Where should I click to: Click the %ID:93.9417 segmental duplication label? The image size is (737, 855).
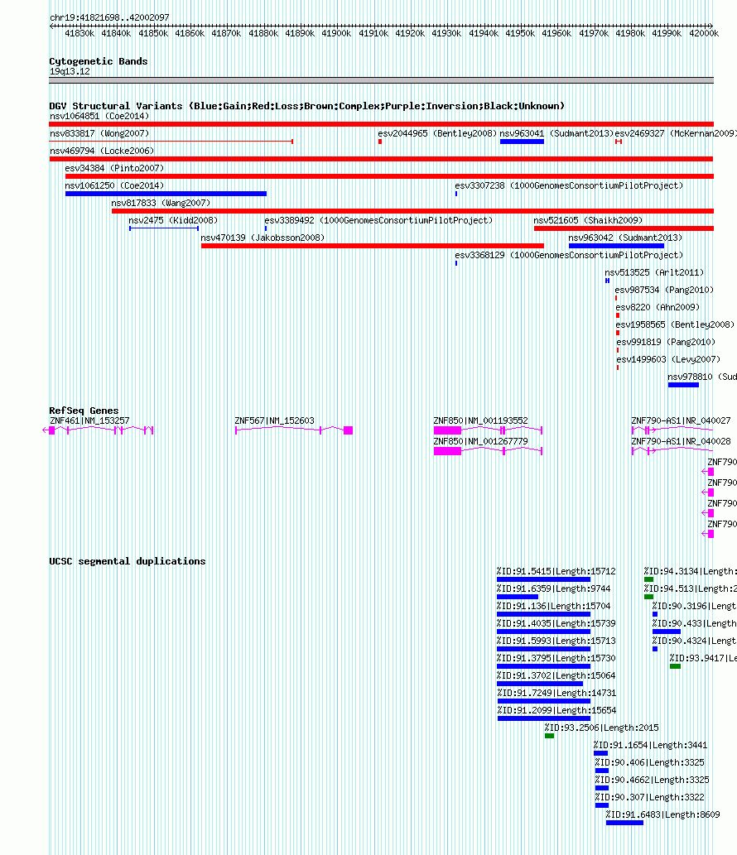click(703, 659)
